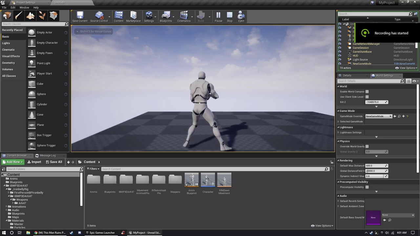Lock Content Browser with lock icon

click(332, 162)
